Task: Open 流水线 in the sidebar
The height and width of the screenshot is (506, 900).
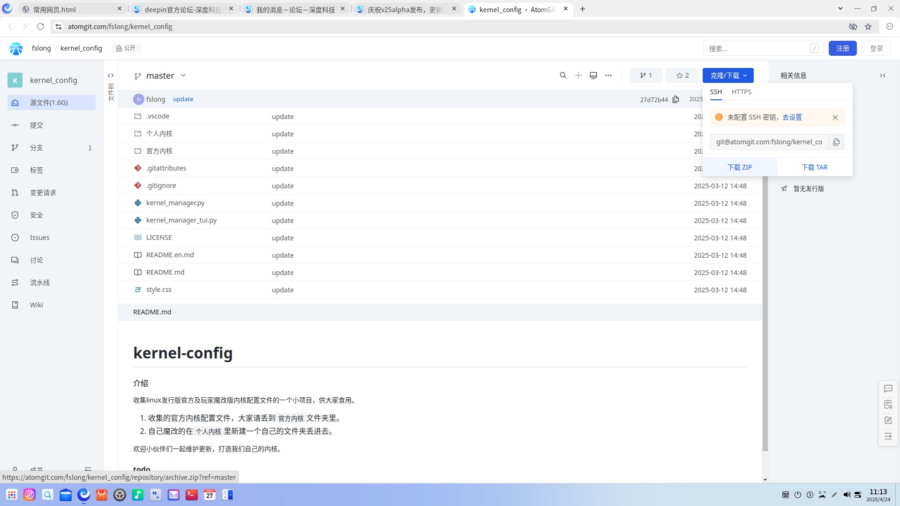Action: [x=52, y=283]
